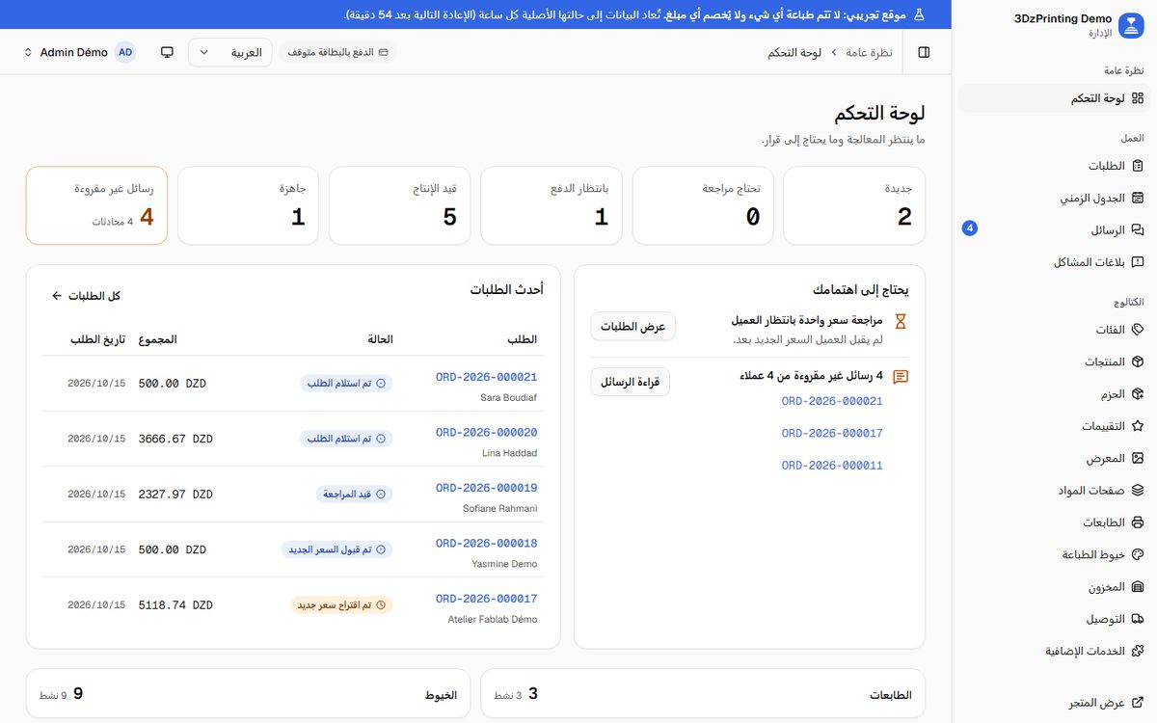Open the الرسائل messages chat icon
This screenshot has width=1157, height=723.
[1138, 230]
